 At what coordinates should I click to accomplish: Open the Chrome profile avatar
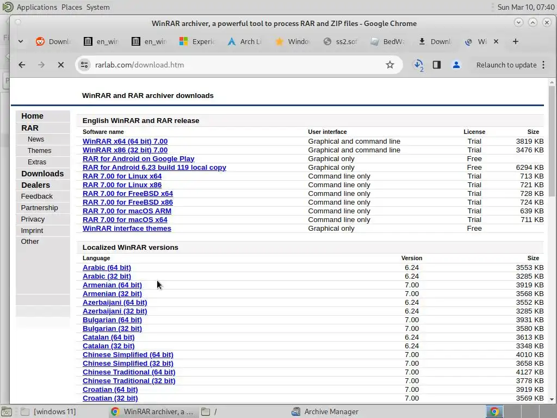[x=456, y=65]
